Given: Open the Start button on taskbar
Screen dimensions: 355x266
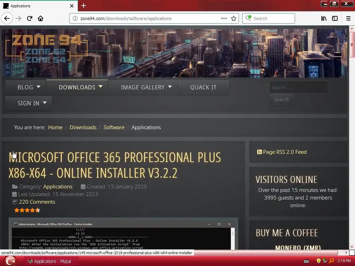Looking at the screenshot, I should 10,261.
